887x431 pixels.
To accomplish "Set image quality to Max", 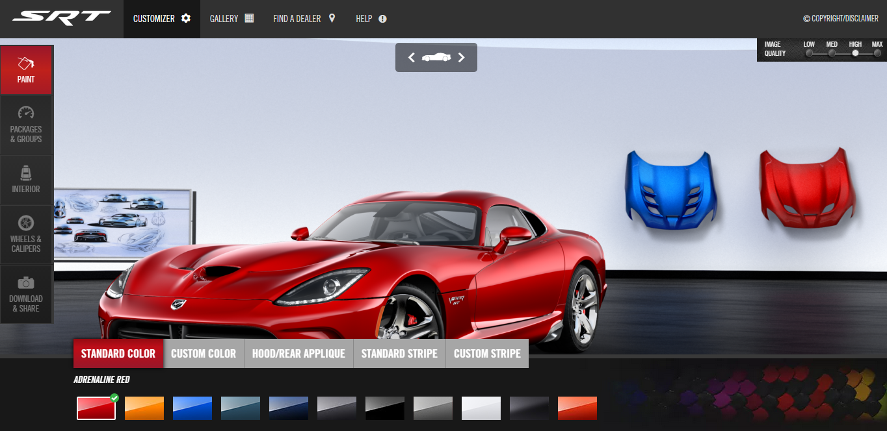I will (877, 53).
